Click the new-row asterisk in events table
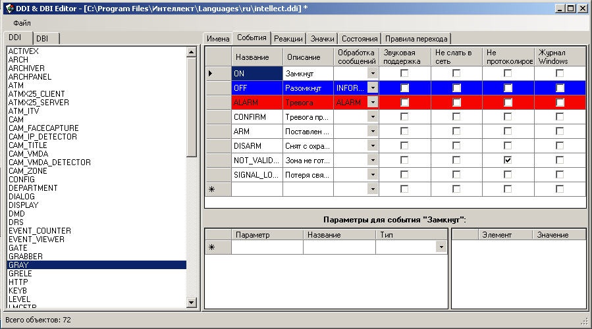The image size is (592, 329). tap(211, 189)
